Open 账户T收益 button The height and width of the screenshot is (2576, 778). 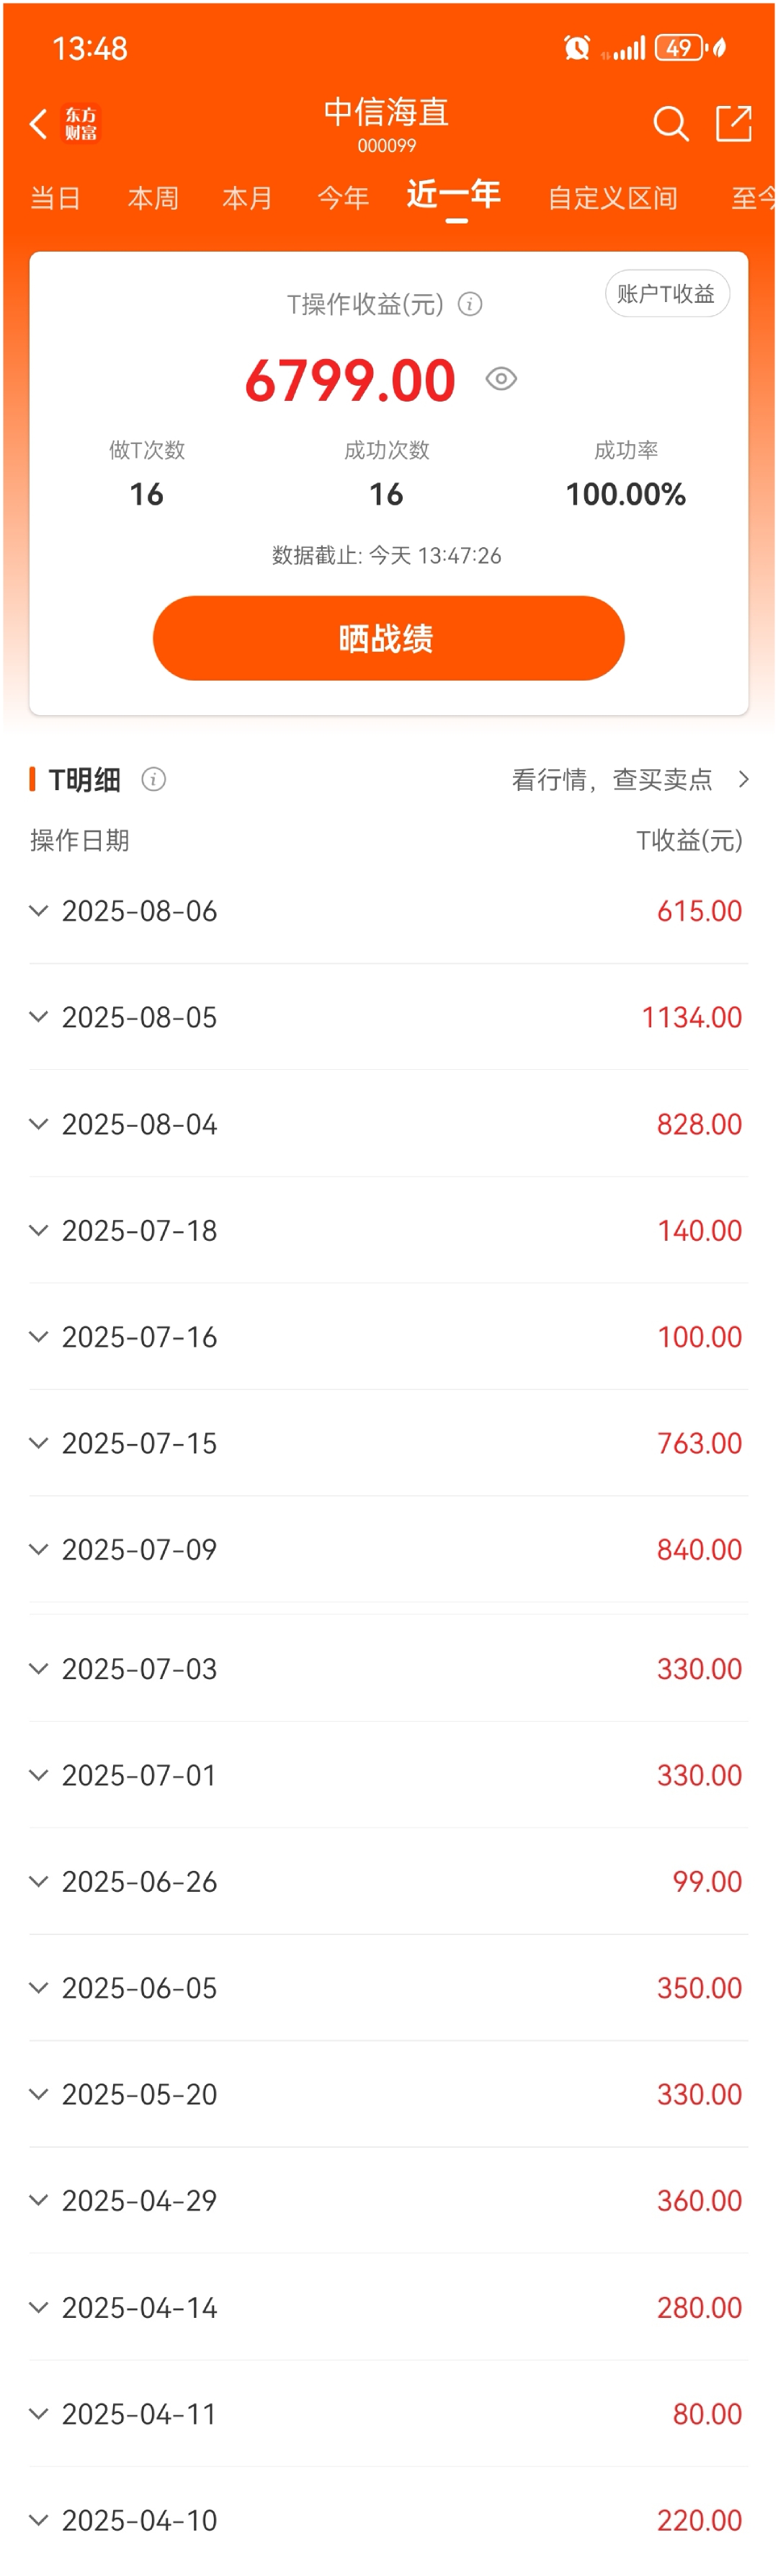(667, 294)
